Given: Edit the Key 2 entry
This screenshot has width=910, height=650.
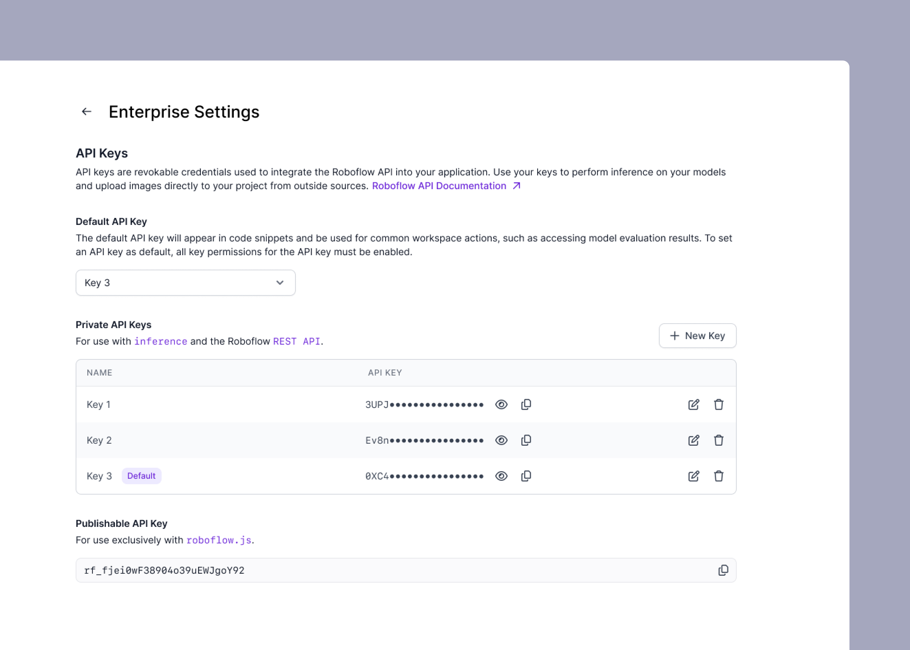Looking at the screenshot, I should [x=693, y=440].
